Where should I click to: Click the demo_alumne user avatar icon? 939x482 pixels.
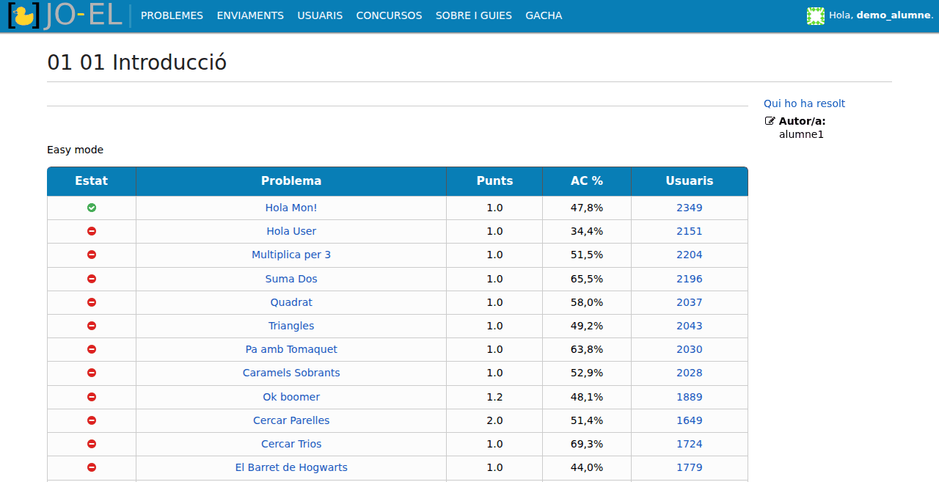[816, 15]
